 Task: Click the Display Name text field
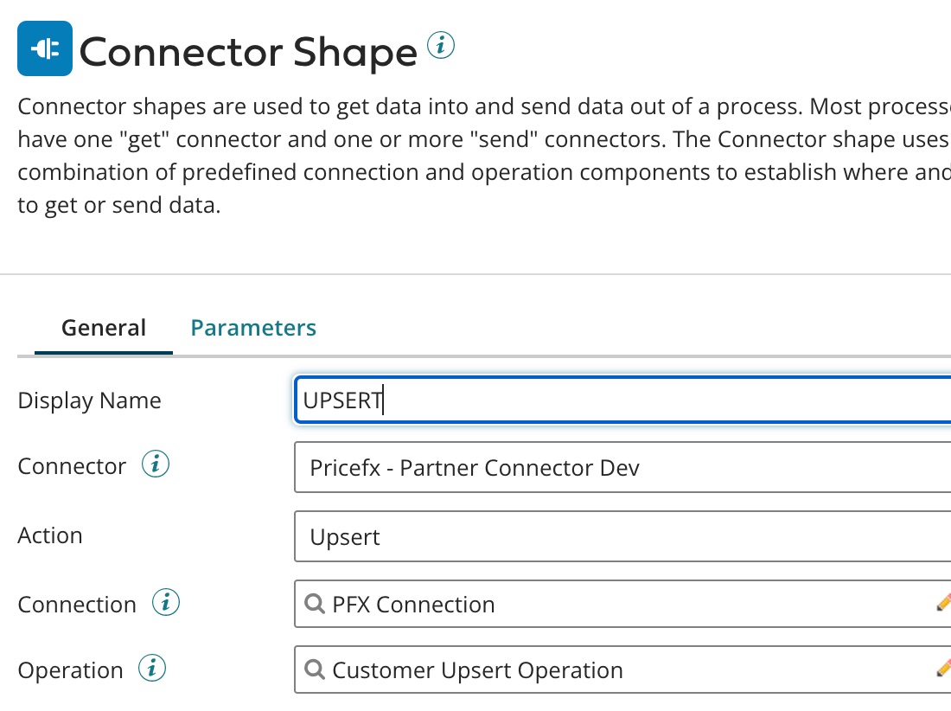pos(622,400)
